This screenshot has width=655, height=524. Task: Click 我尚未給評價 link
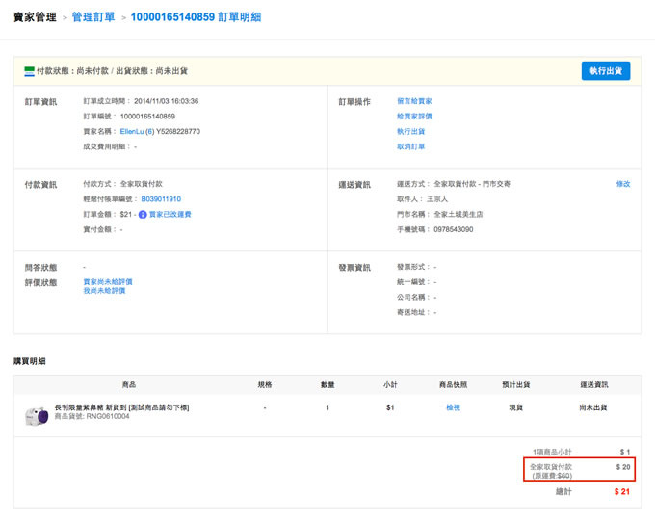[x=104, y=290]
